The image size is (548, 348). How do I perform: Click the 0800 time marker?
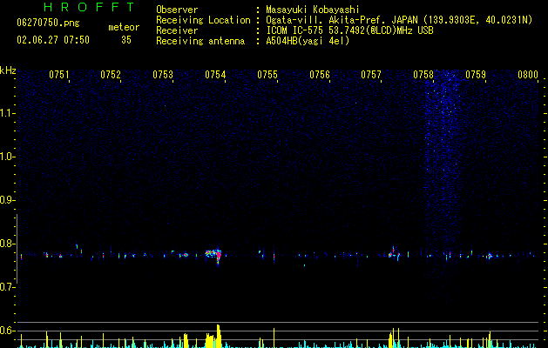[x=528, y=75]
